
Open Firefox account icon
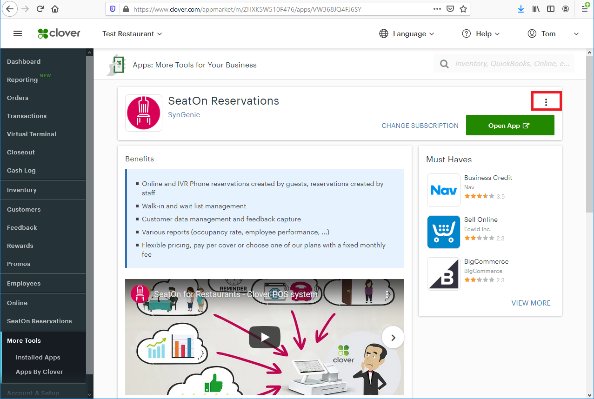click(566, 9)
